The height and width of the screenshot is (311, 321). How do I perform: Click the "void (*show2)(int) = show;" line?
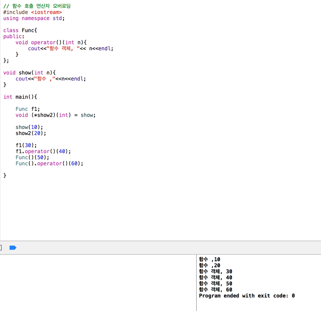click(x=56, y=115)
